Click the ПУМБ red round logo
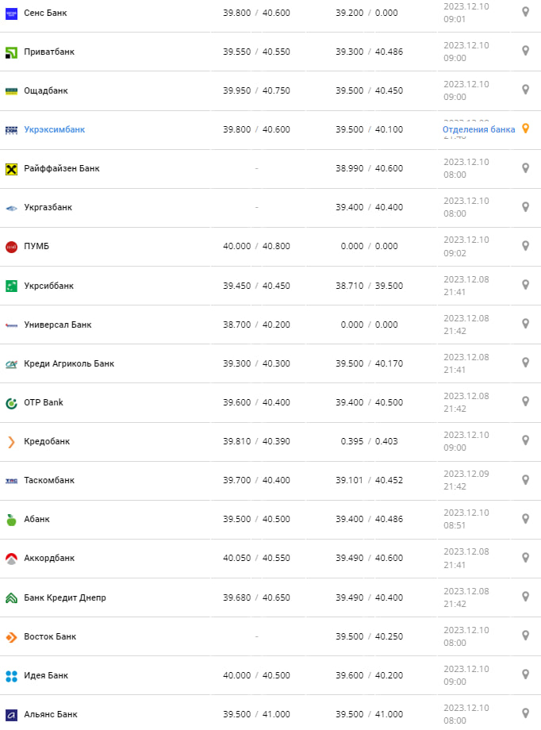 coord(11,247)
